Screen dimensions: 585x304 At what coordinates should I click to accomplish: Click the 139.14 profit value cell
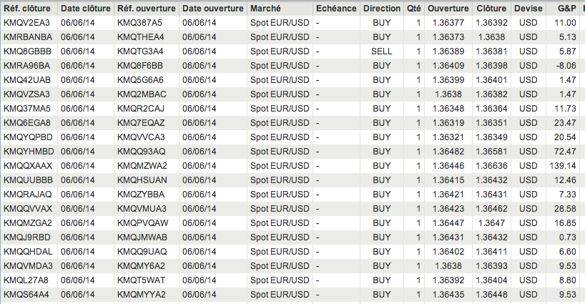(x=563, y=166)
